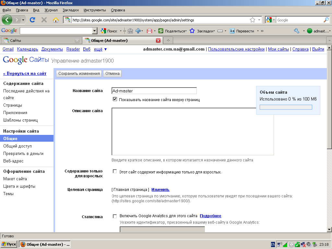Toggle Показывать название сайта вверху страниц checkbox
Image resolution: width=332 pixels, height=249 pixels.
click(x=115, y=99)
